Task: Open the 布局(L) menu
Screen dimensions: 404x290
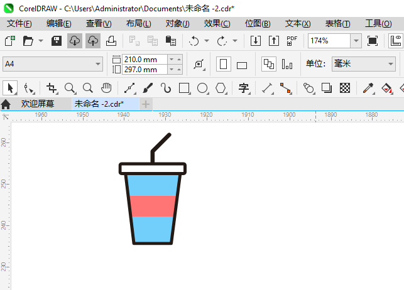Action: click(139, 24)
